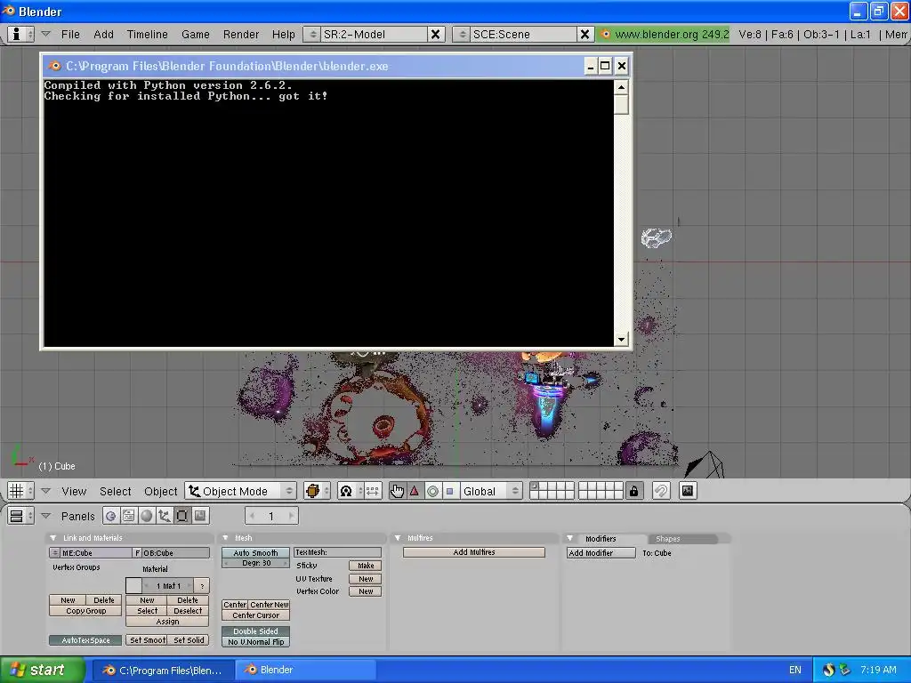Toggle the Double Sided option

tap(255, 631)
